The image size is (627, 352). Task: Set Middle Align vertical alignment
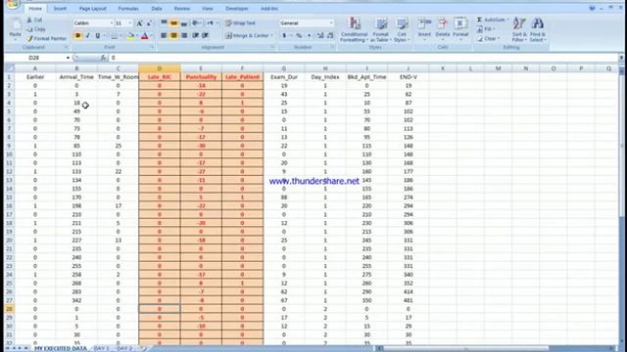coord(173,23)
